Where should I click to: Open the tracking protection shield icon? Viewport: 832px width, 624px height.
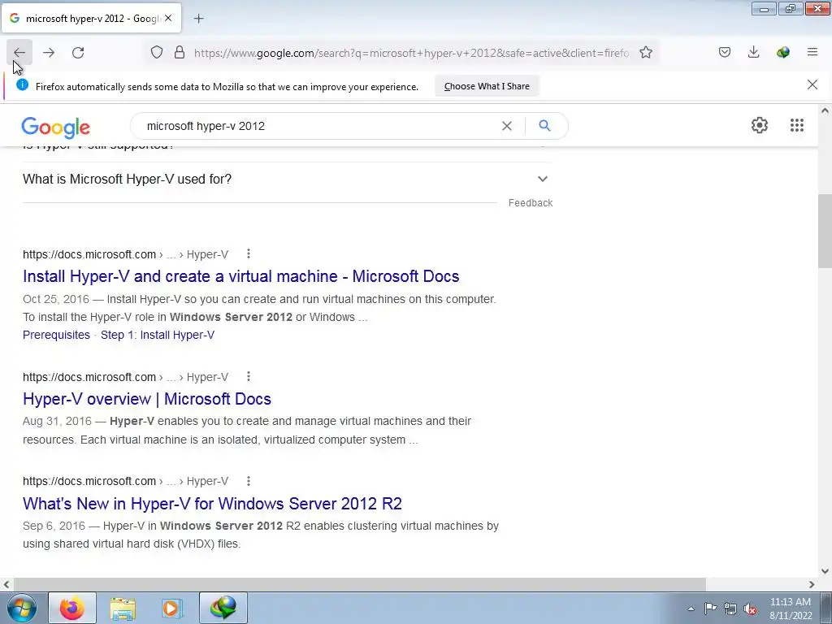tap(157, 53)
